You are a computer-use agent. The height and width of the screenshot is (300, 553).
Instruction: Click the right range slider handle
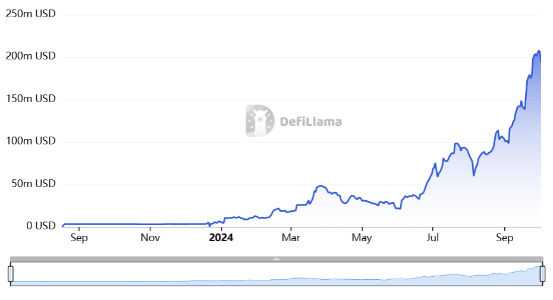point(542,274)
